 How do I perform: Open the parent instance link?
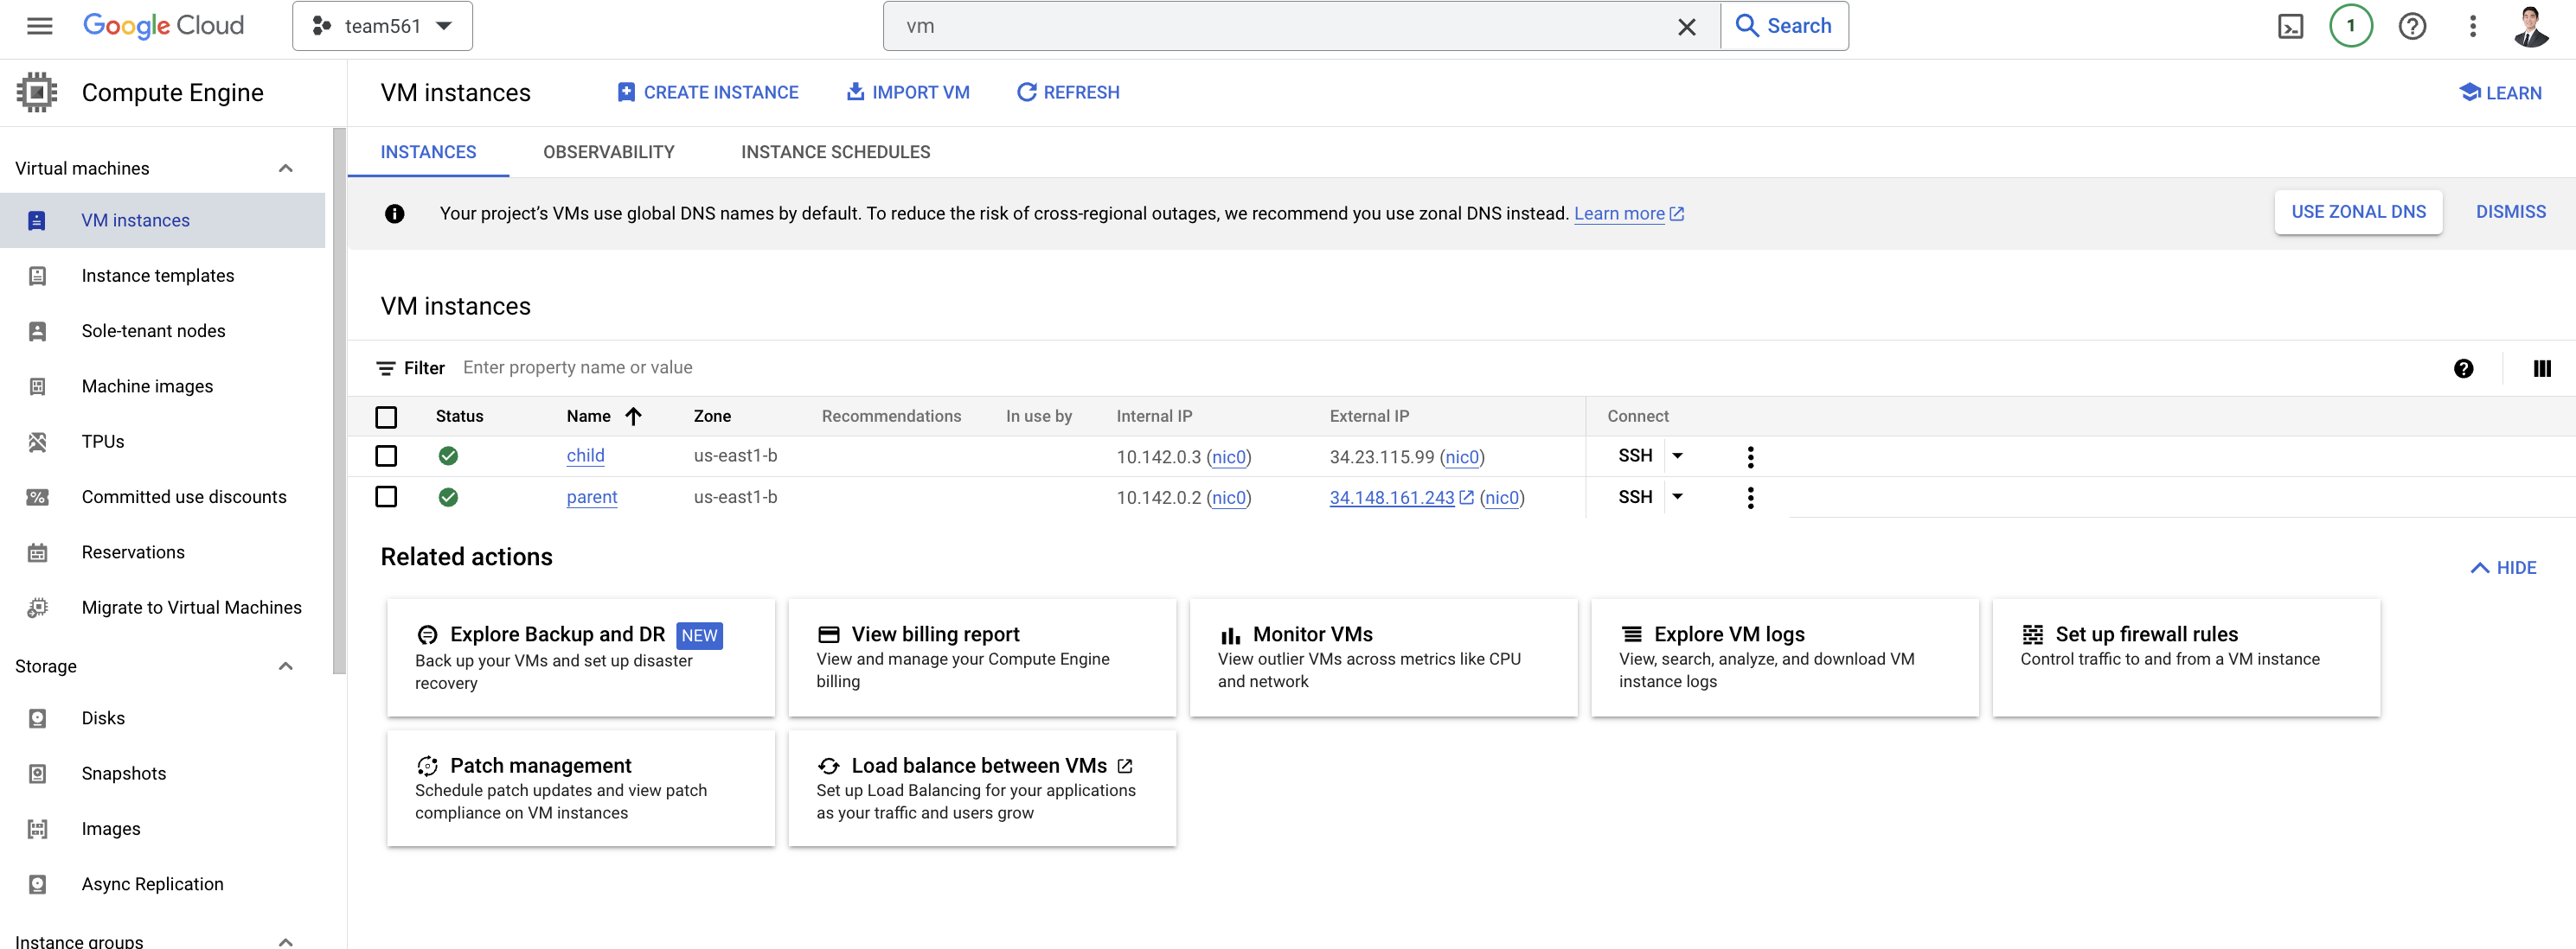[x=591, y=498]
